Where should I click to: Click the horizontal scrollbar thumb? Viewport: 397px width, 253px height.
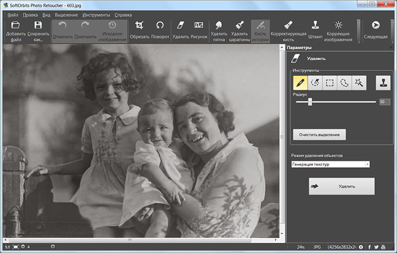130,240
